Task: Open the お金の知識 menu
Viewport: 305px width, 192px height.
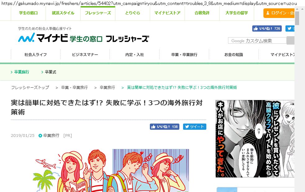Action: 234,55
